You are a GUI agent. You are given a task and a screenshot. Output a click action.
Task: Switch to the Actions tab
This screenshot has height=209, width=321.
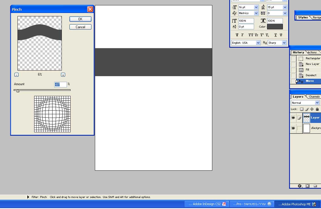click(x=312, y=52)
